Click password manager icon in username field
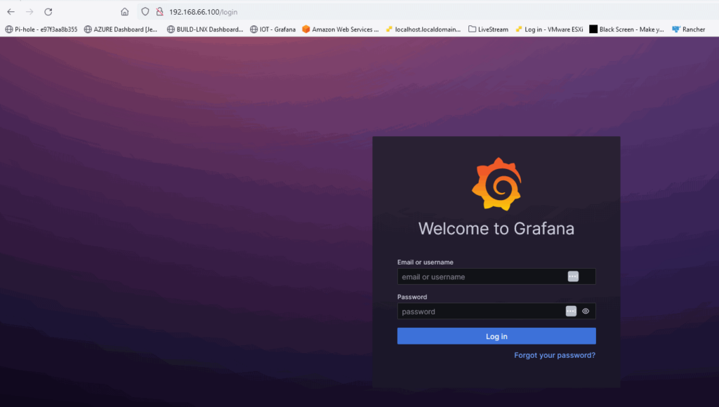This screenshot has height=407, width=719. 573,276
